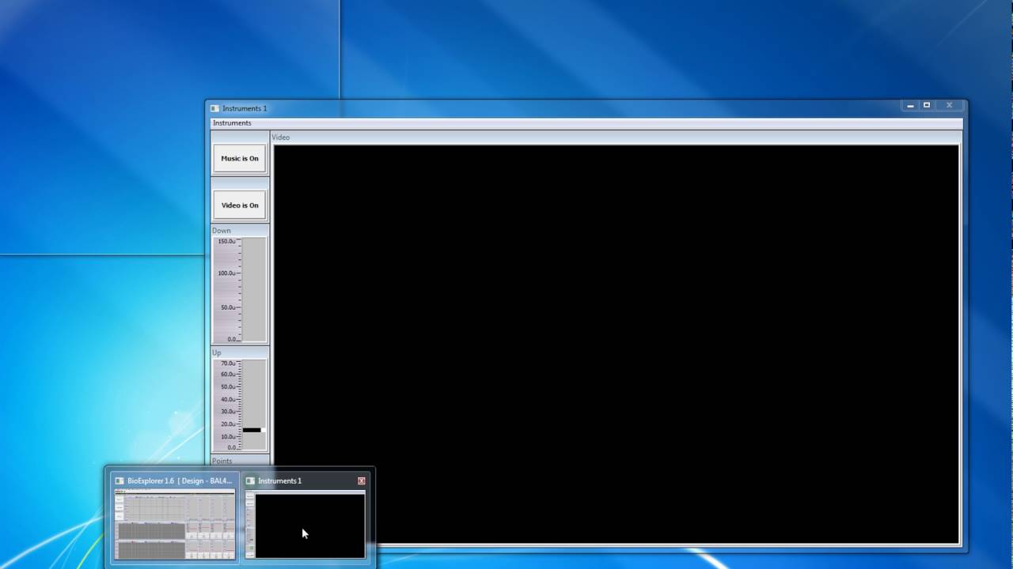Click the Points panel label
Image resolution: width=1013 pixels, height=569 pixels.
(x=222, y=461)
